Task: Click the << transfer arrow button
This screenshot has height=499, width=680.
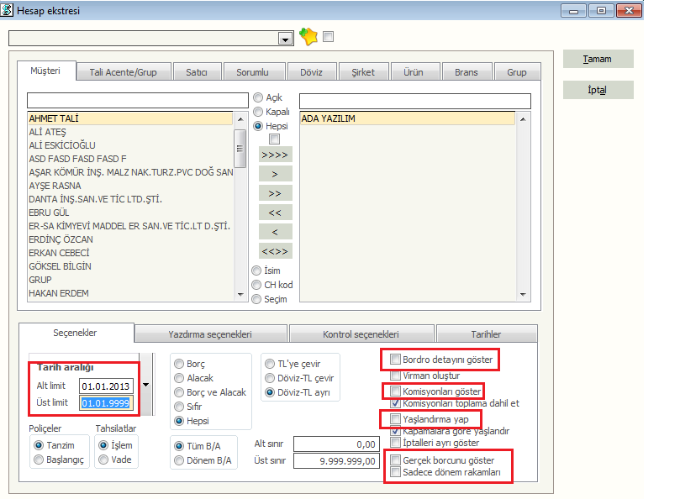Action: click(276, 213)
